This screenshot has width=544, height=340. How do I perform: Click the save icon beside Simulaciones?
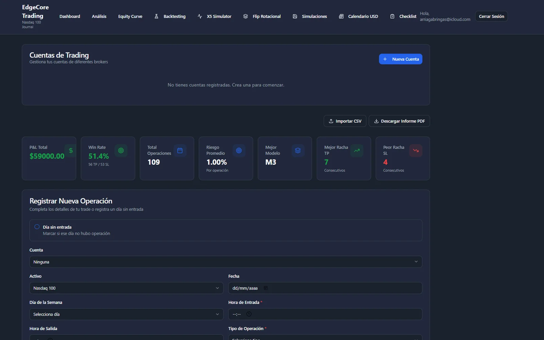(x=295, y=16)
